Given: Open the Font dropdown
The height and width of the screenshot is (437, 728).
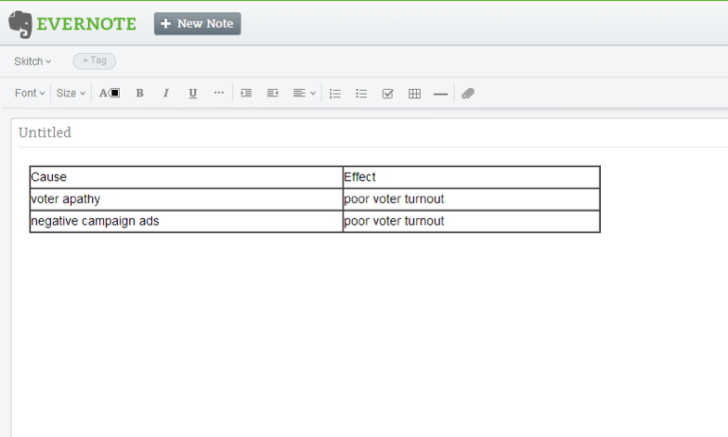Looking at the screenshot, I should [x=30, y=93].
